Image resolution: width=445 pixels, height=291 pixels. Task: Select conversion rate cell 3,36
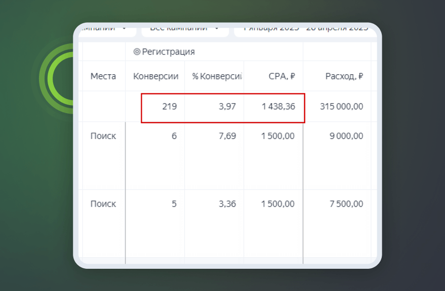tap(227, 204)
